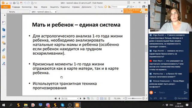This screenshot has width=192, height=108.
Task: Switch to the Начать document tab
Action: 12,12
